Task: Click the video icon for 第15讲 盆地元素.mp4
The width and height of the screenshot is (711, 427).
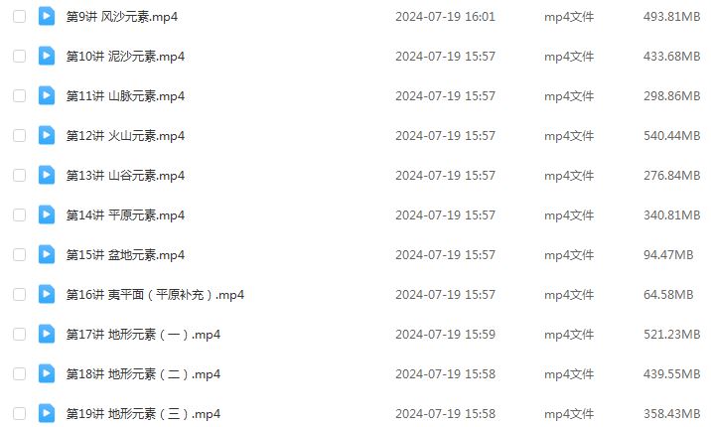Action: (47, 255)
